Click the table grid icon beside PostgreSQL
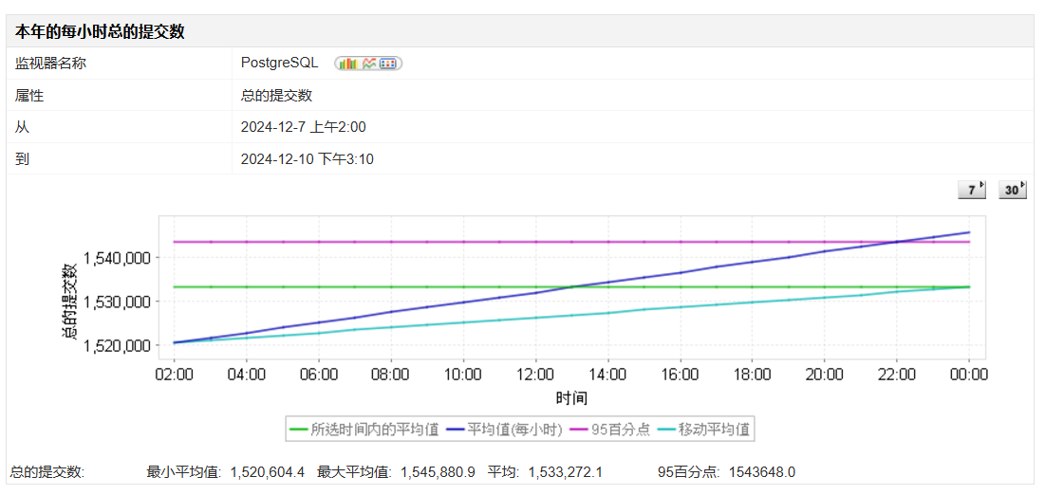The height and width of the screenshot is (495, 1045). pos(388,64)
